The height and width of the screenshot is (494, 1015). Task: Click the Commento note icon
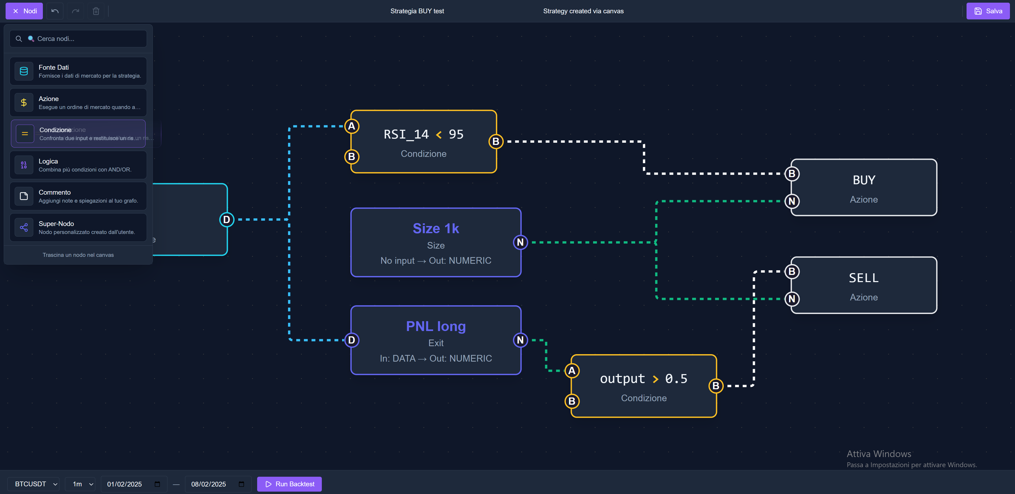tap(24, 196)
